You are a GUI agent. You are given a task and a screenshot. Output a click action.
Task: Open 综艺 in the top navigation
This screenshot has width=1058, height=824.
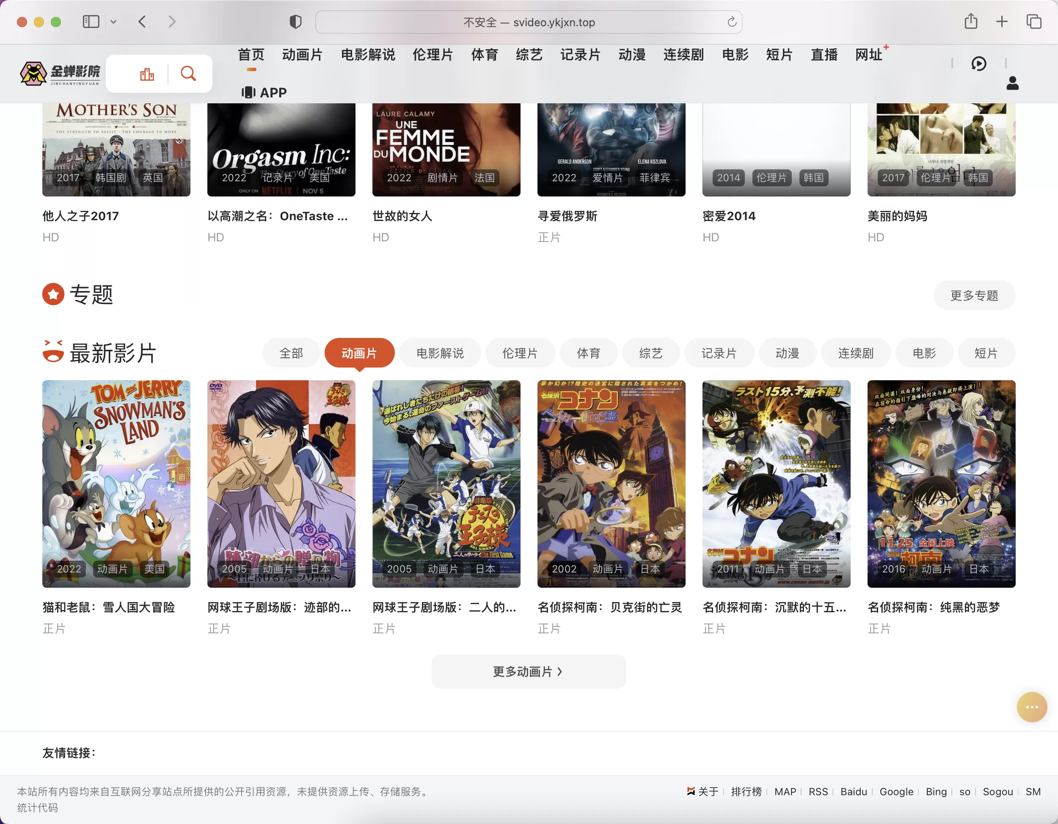529,55
